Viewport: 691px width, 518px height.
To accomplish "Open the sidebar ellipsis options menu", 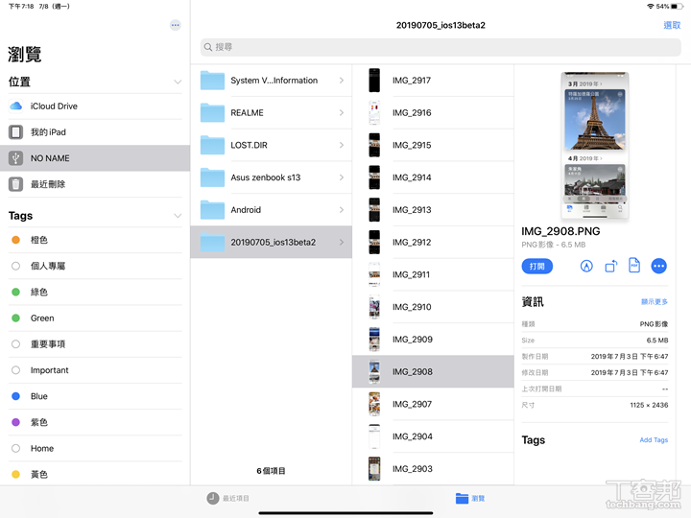I will click(x=175, y=25).
